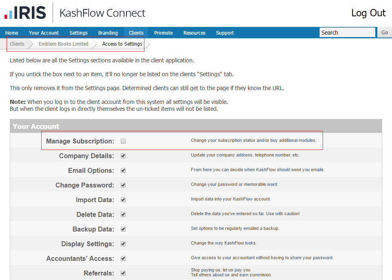Open the Branding menu
The height and width of the screenshot is (280, 392).
pos(108,33)
